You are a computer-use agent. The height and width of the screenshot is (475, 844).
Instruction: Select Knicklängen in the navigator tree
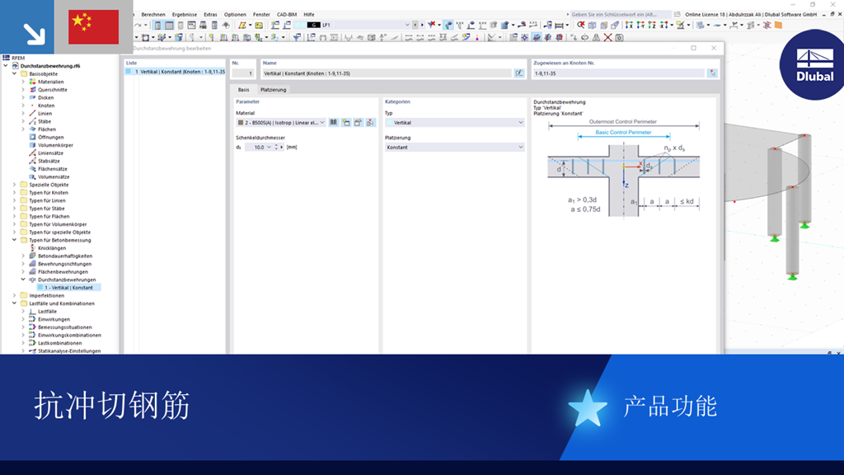52,248
